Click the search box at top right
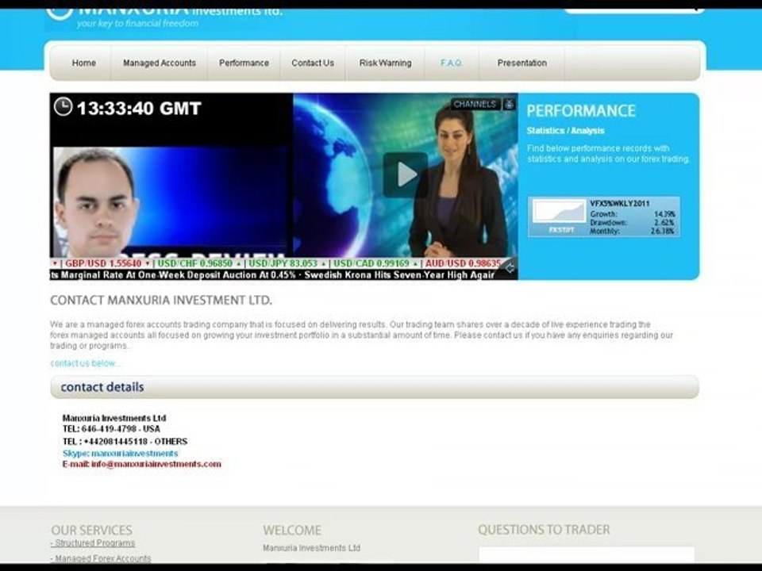This screenshot has height=571, width=762. (x=634, y=10)
